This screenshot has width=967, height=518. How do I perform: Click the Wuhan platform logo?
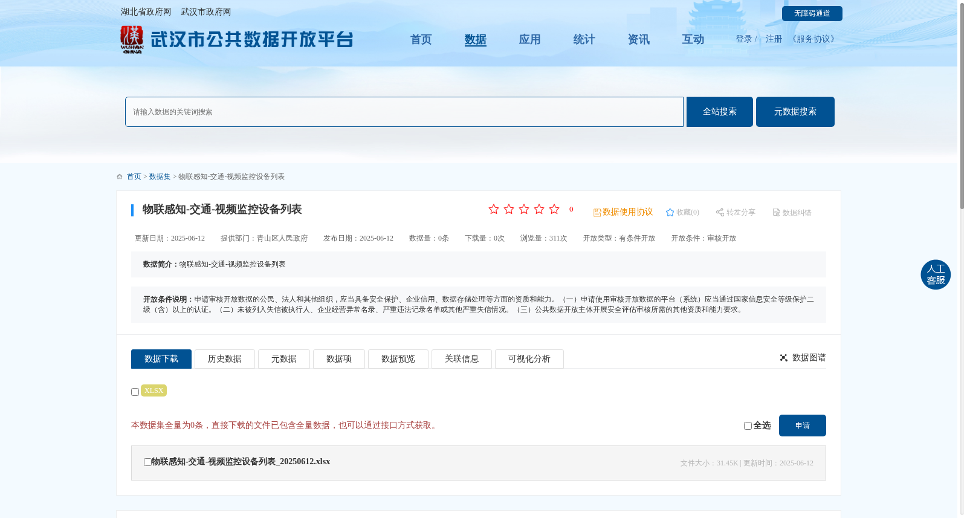point(236,40)
